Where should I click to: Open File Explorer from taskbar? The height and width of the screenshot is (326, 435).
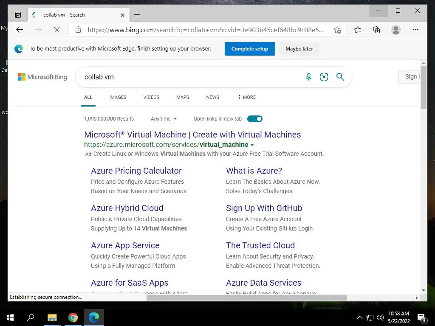(52, 318)
